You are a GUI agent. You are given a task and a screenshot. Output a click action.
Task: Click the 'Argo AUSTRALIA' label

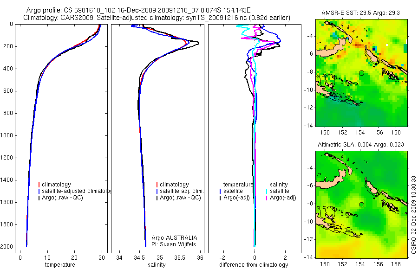point(174,237)
